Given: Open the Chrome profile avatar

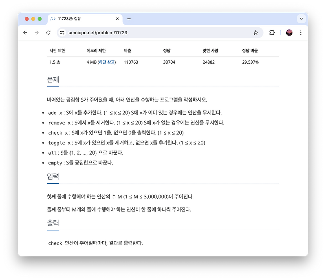Looking at the screenshot, I should [289, 33].
